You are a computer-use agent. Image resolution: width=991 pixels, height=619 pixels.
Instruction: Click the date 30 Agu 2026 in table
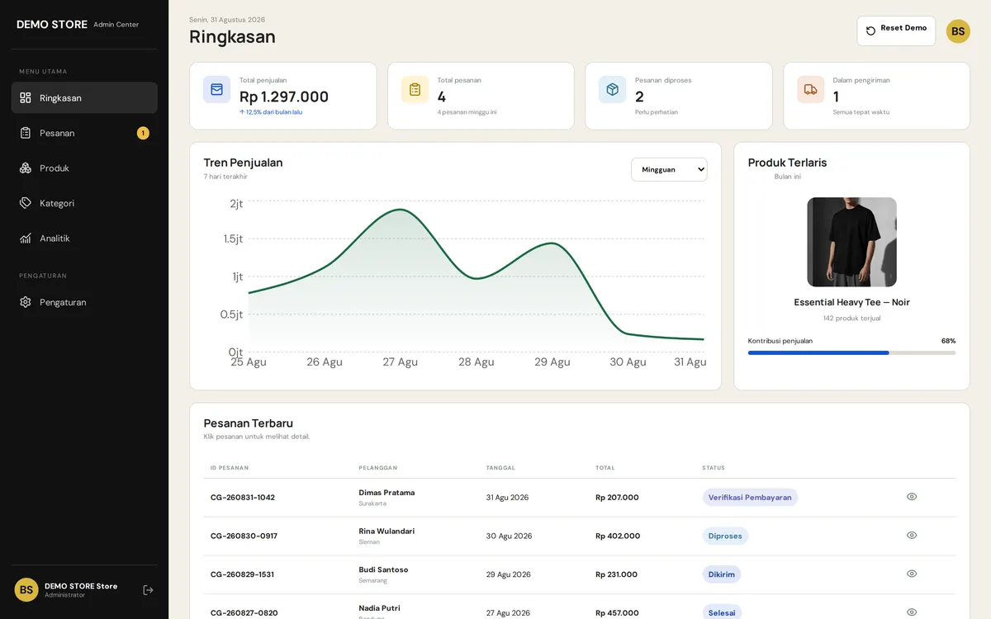point(509,536)
